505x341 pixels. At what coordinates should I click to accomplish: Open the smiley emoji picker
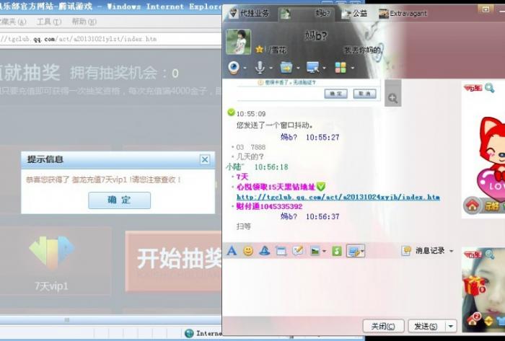pos(248,251)
